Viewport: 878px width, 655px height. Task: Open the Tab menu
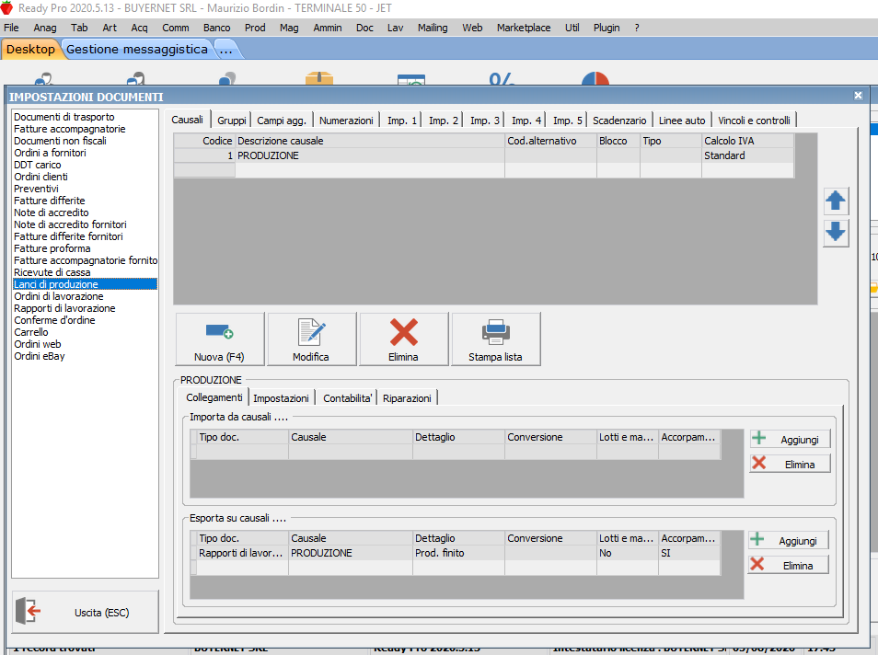click(79, 28)
